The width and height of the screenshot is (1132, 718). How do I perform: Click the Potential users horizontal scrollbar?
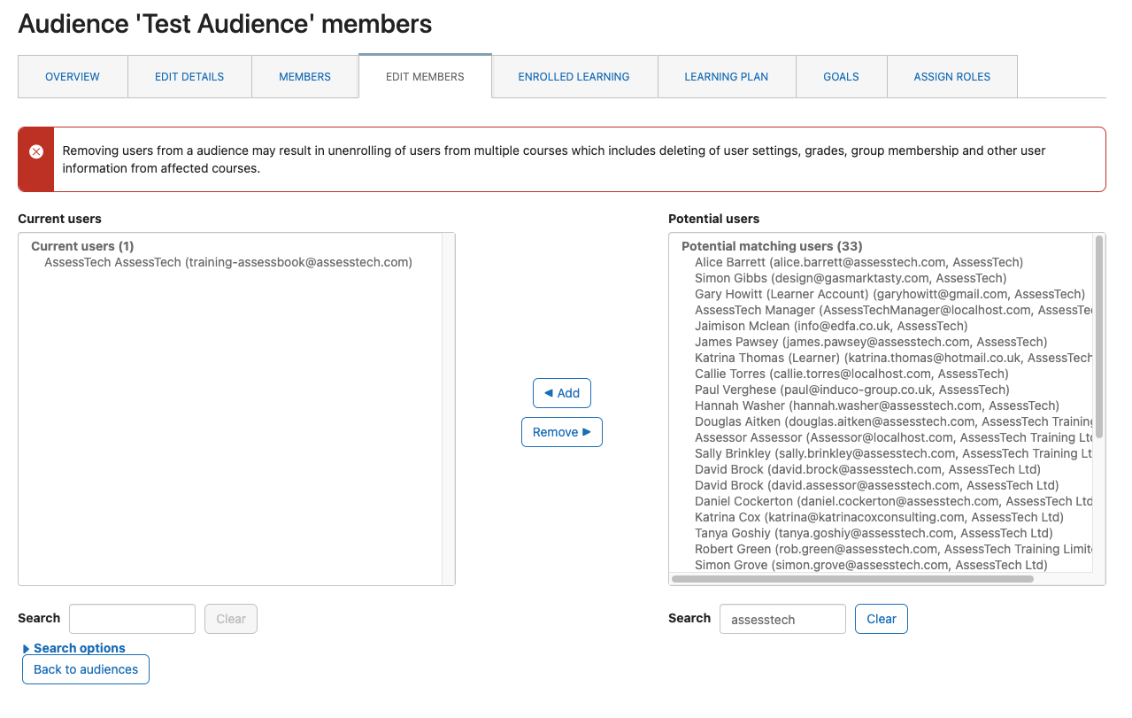852,579
